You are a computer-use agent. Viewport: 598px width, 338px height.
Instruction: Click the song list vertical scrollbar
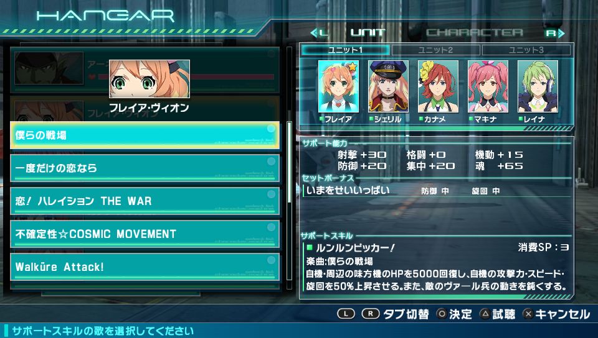[x=290, y=168]
